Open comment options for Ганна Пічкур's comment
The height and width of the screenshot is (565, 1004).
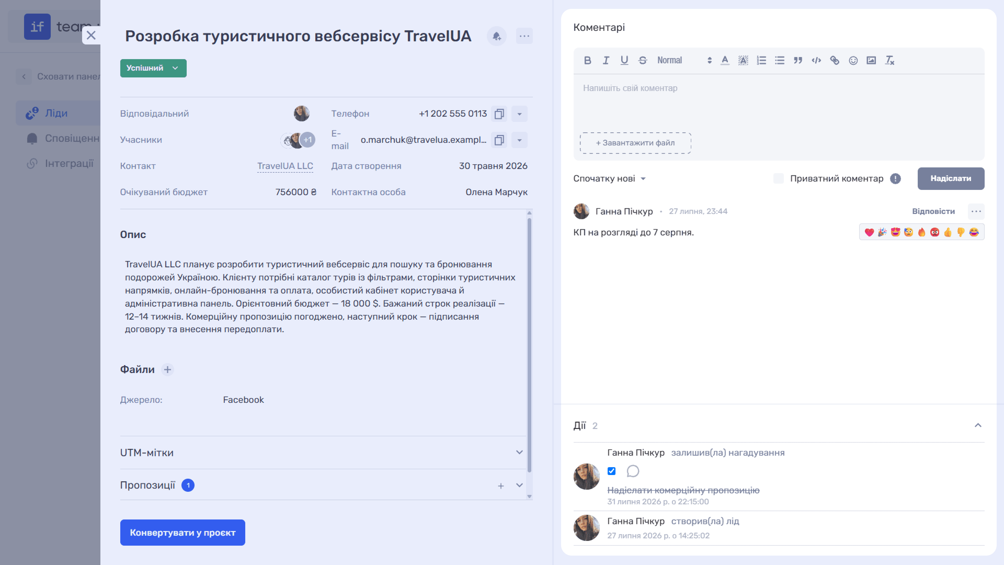tap(976, 211)
